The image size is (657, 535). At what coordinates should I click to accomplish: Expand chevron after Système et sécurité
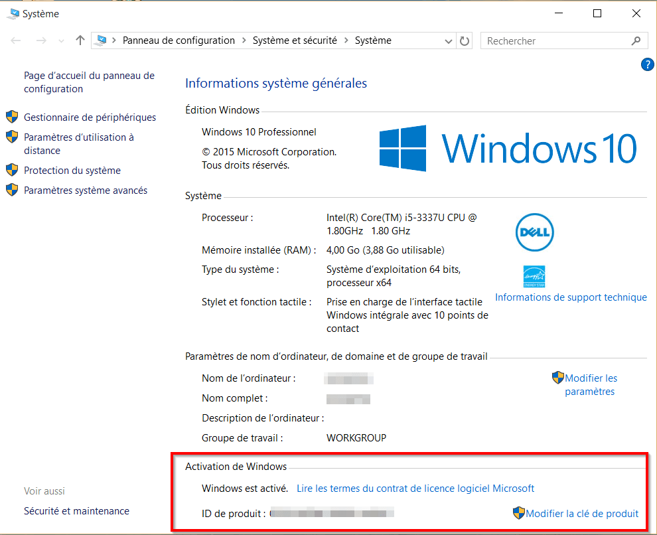tap(346, 40)
